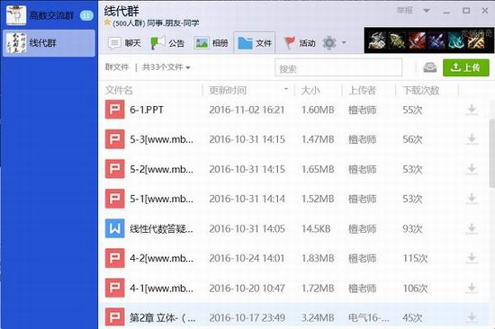Click the PPT icon of 第2章 立体
The width and height of the screenshot is (495, 329).
114,317
